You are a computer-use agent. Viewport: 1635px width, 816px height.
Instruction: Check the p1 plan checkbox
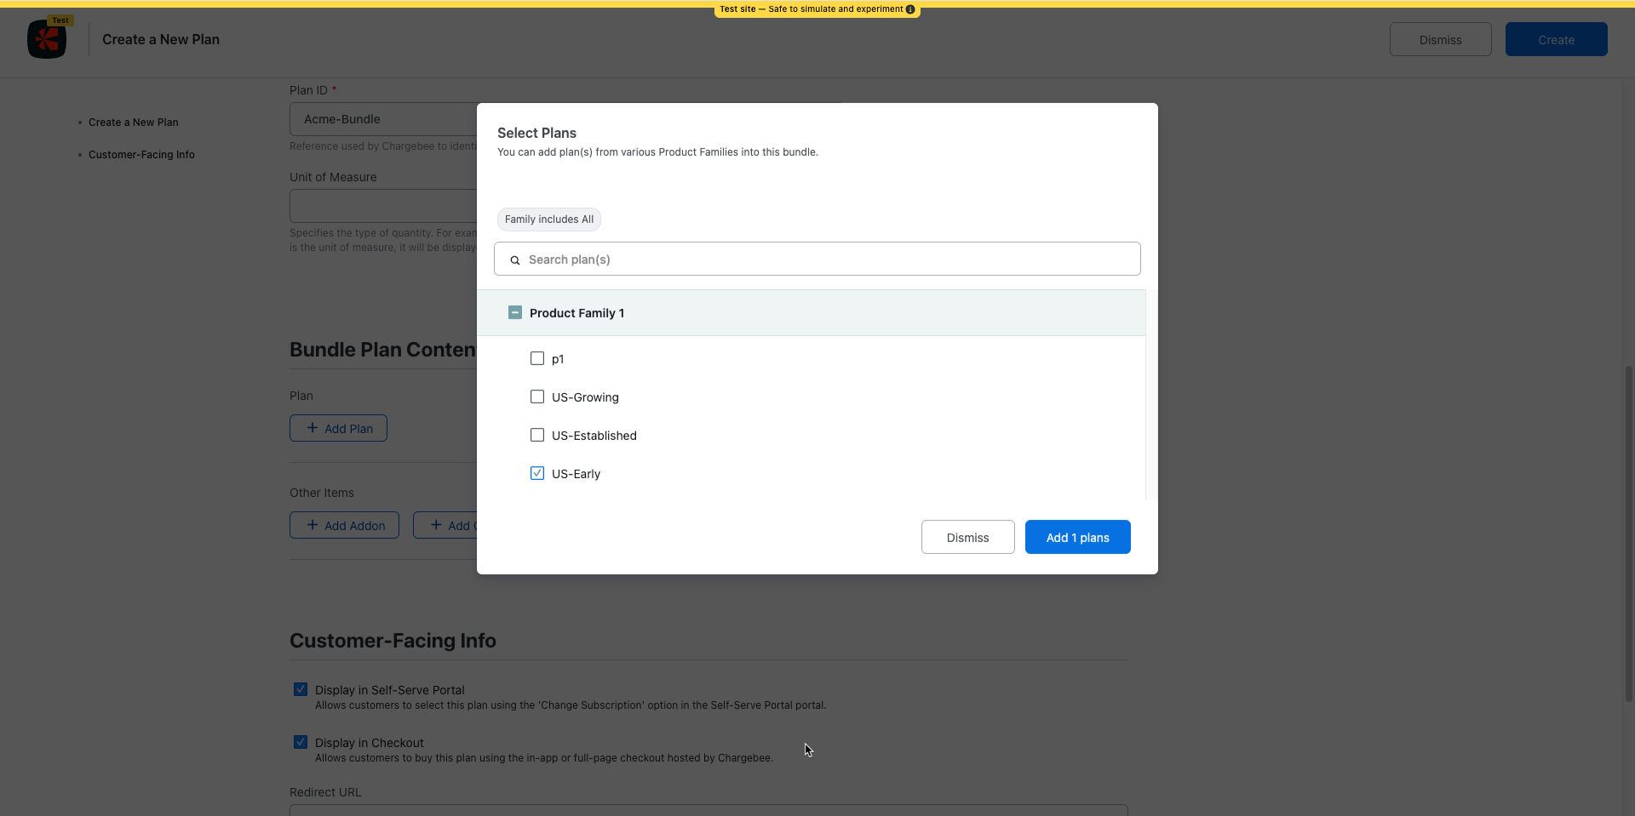pos(537,359)
